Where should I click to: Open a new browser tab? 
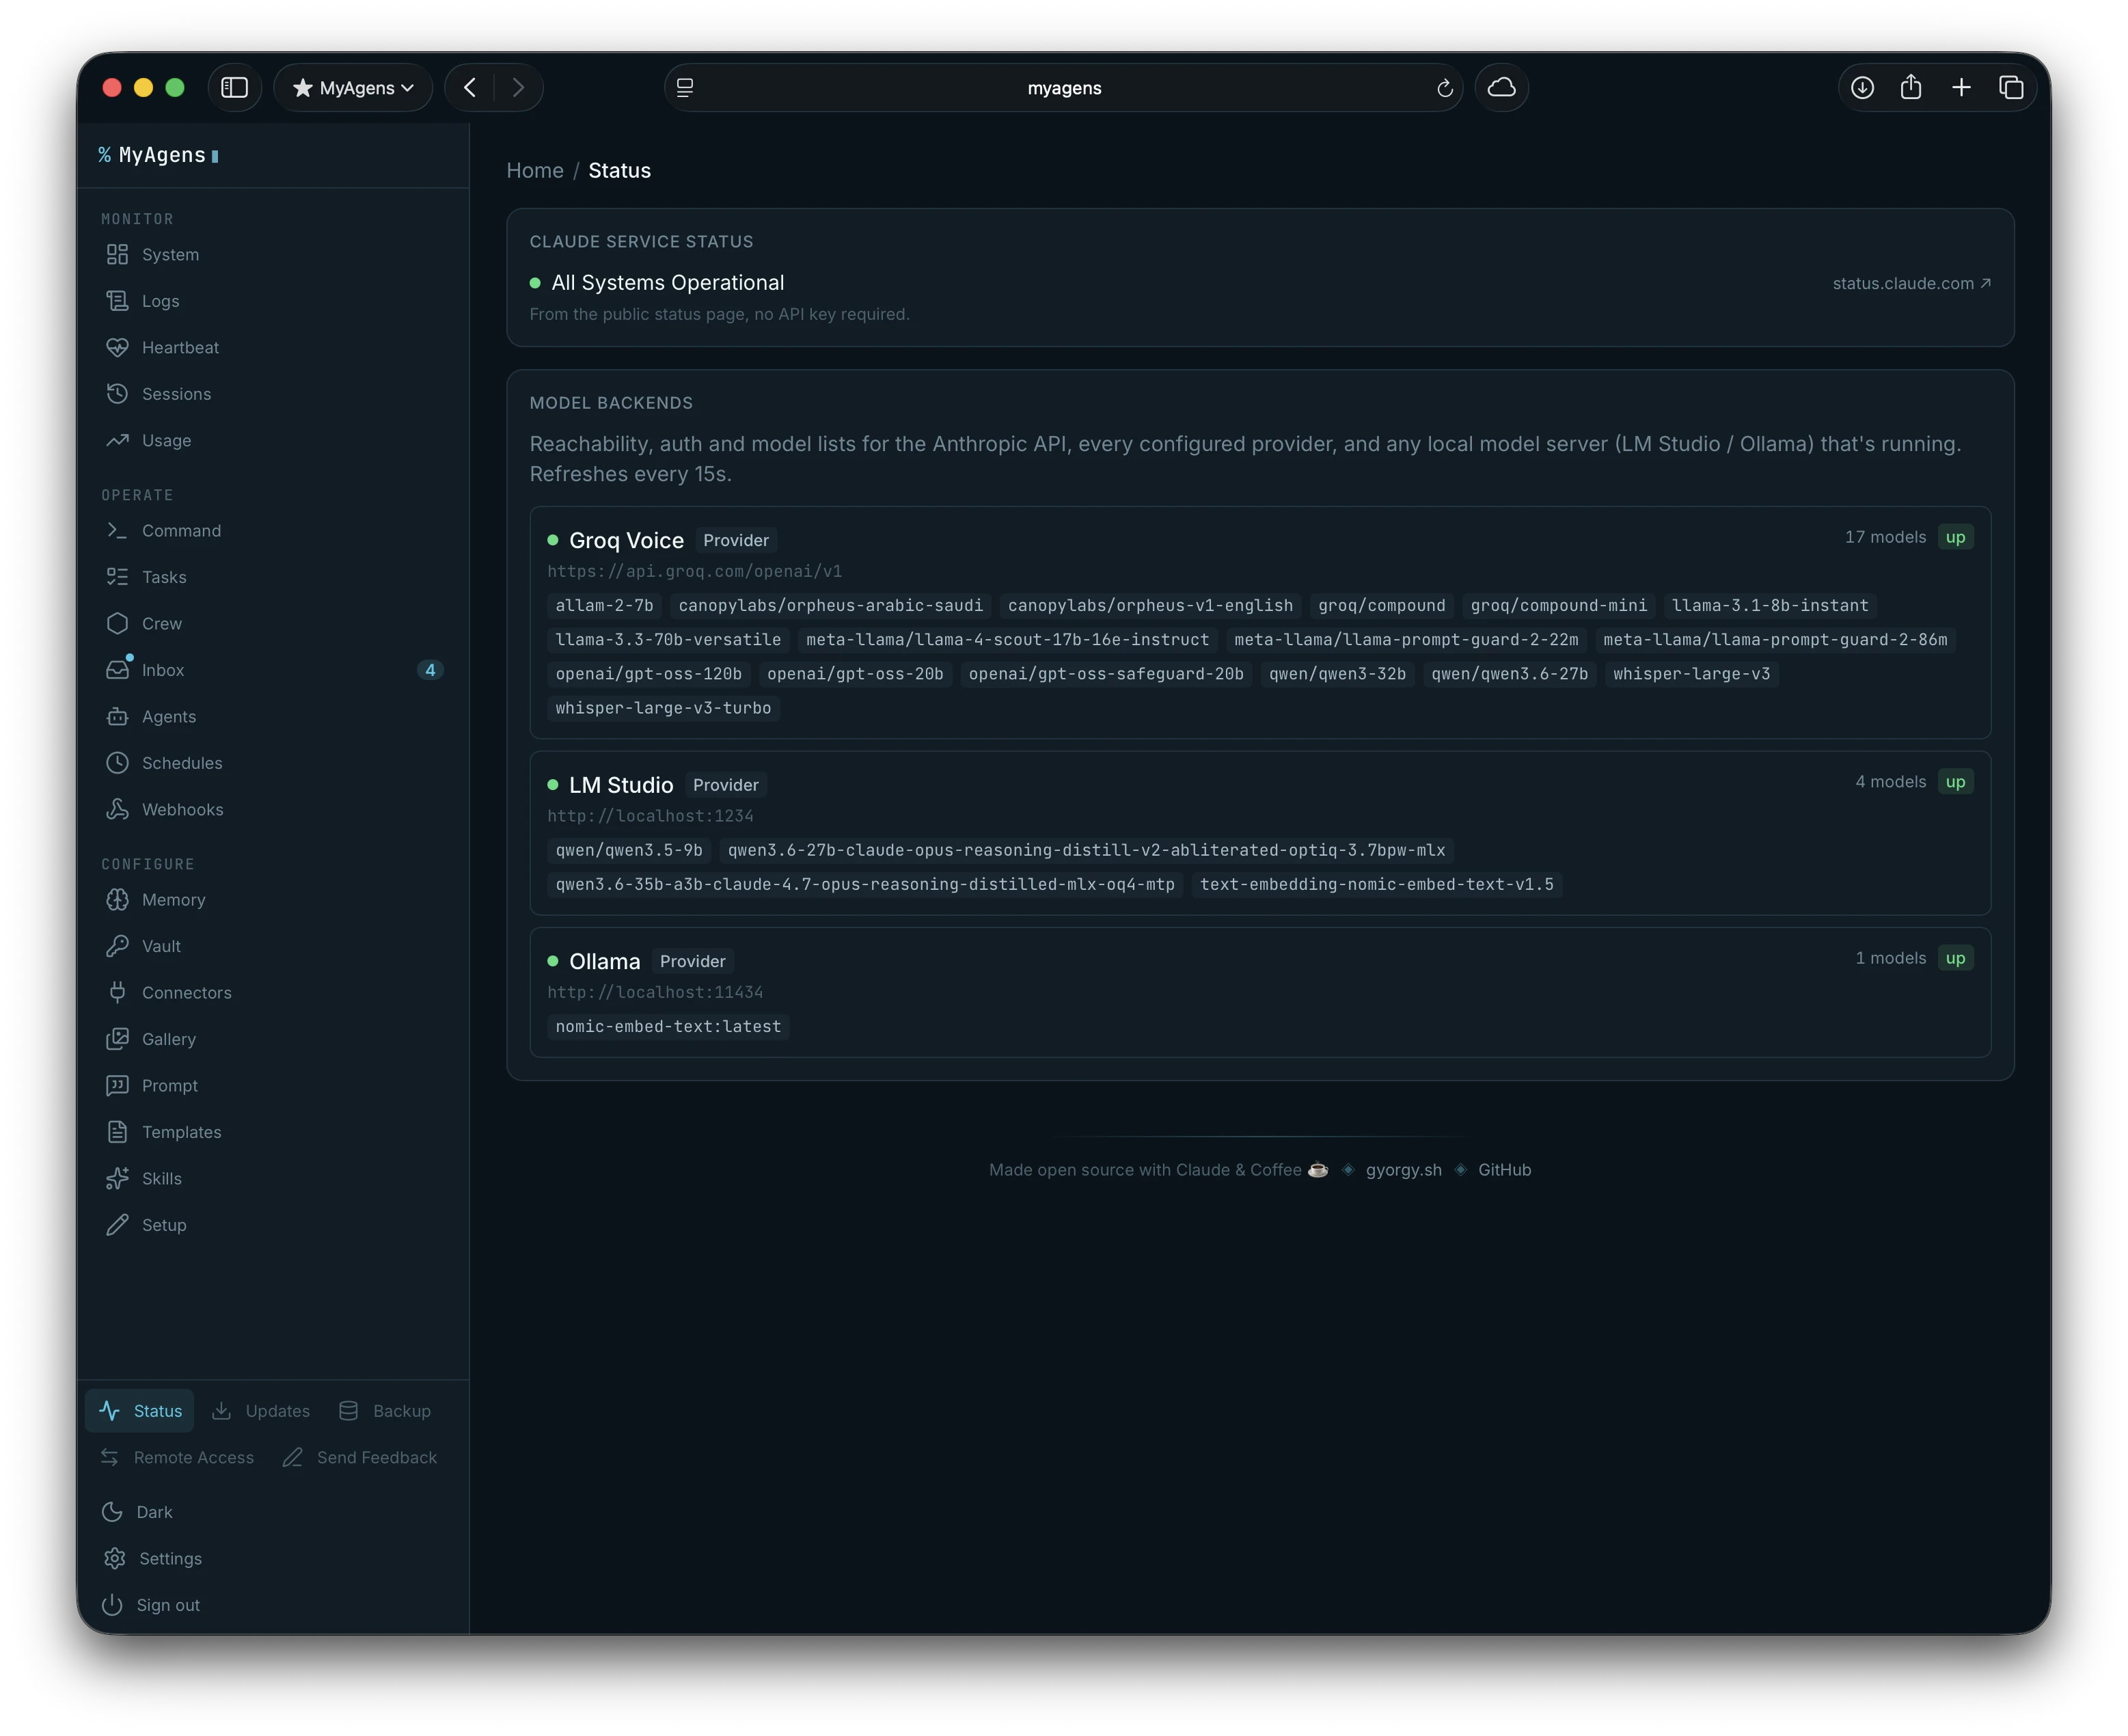point(1961,88)
